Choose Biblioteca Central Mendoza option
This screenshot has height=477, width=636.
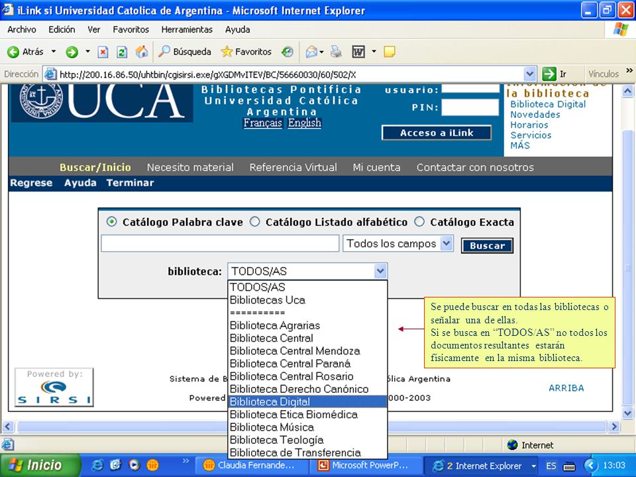point(307,351)
